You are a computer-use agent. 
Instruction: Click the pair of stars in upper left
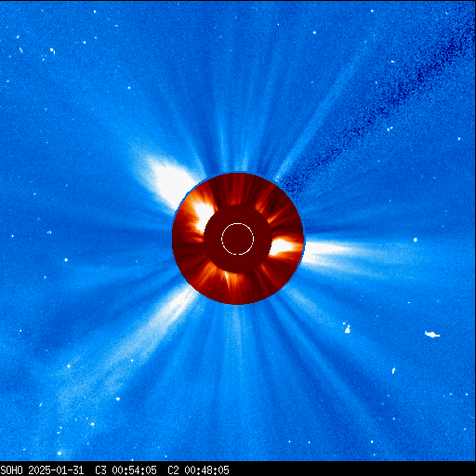pos(52,50)
